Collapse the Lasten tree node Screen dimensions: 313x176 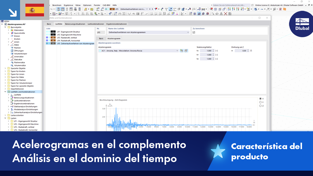click(x=6, y=118)
